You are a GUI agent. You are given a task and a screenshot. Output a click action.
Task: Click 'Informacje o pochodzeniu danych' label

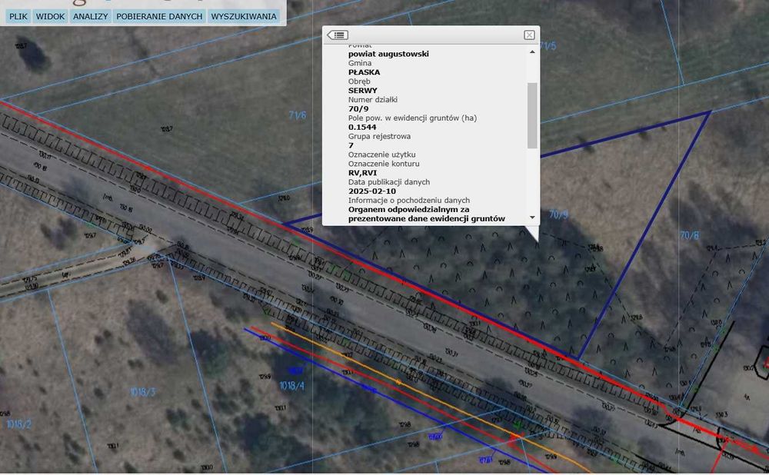[x=409, y=200]
